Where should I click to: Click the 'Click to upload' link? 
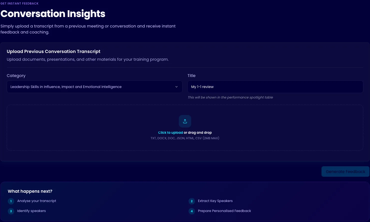[x=170, y=132]
